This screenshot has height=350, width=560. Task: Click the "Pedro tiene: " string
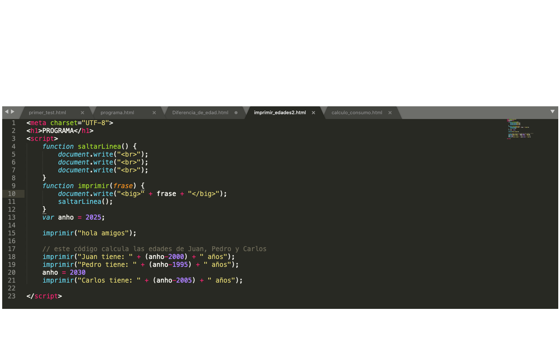(x=107, y=265)
